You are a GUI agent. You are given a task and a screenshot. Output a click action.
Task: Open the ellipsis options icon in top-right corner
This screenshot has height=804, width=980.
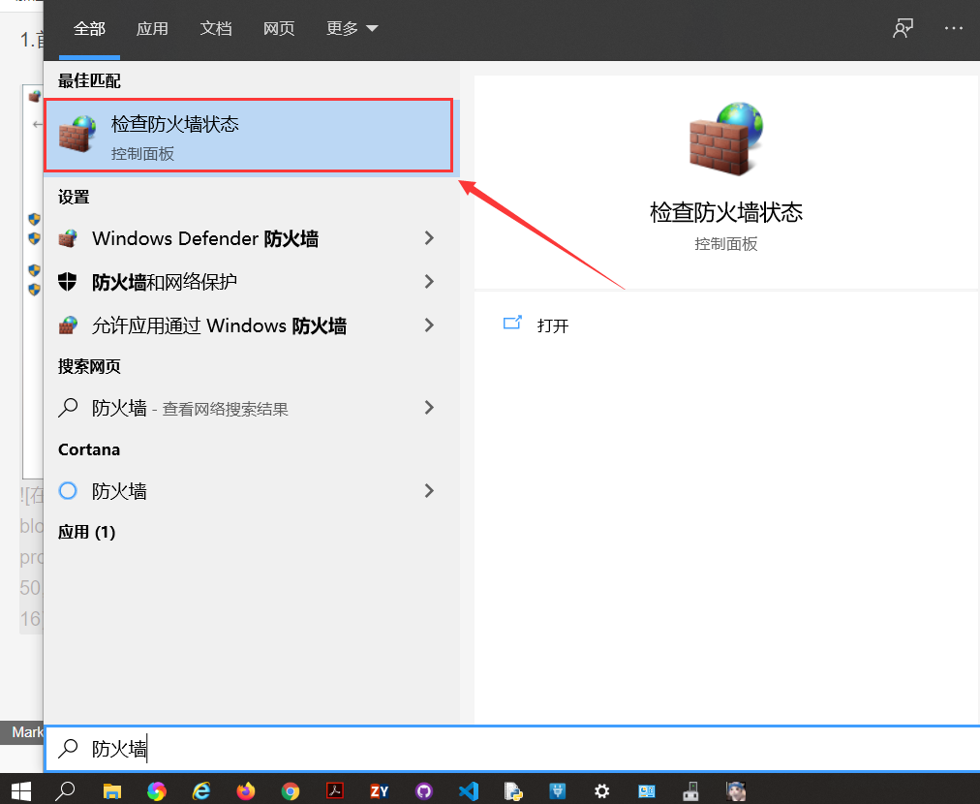[x=954, y=28]
